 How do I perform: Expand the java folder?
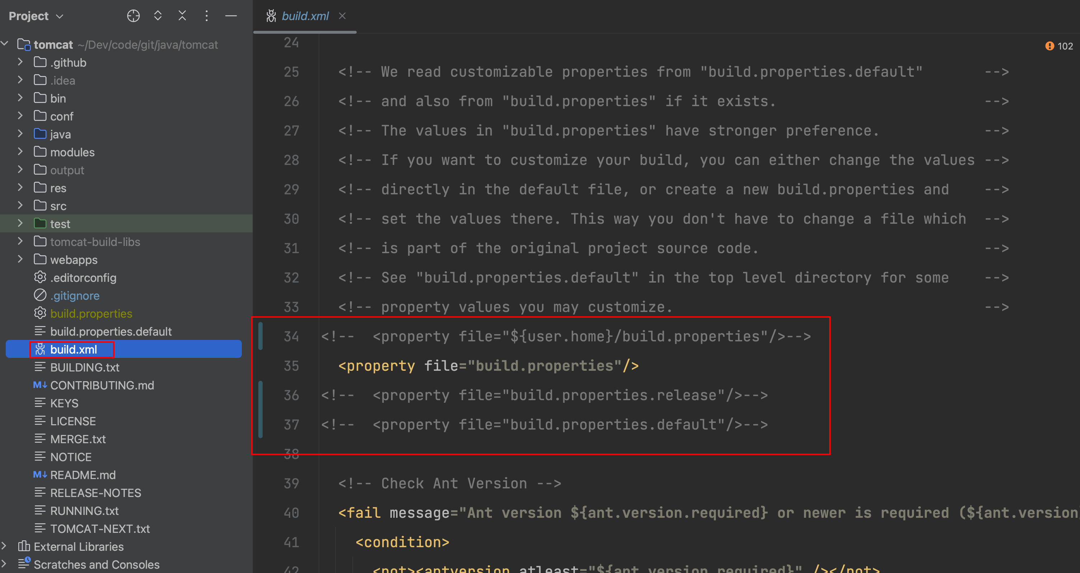click(20, 134)
